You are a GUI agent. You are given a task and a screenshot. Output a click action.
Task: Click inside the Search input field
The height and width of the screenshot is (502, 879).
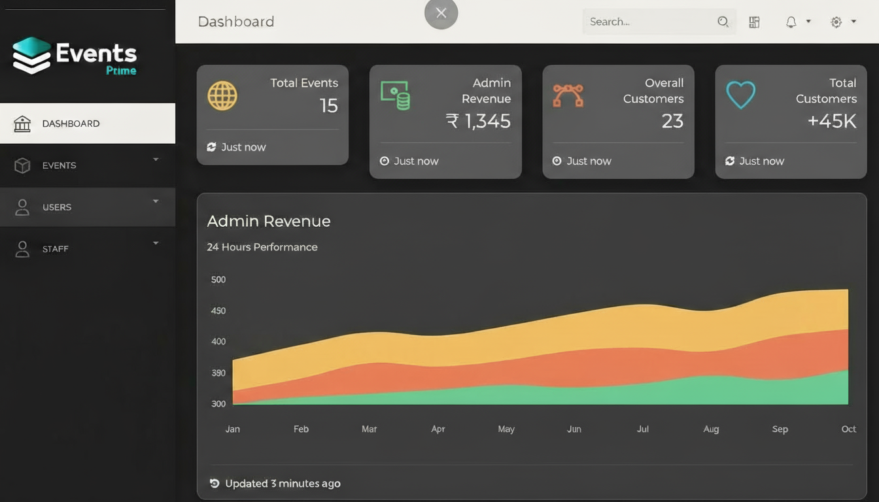click(647, 22)
